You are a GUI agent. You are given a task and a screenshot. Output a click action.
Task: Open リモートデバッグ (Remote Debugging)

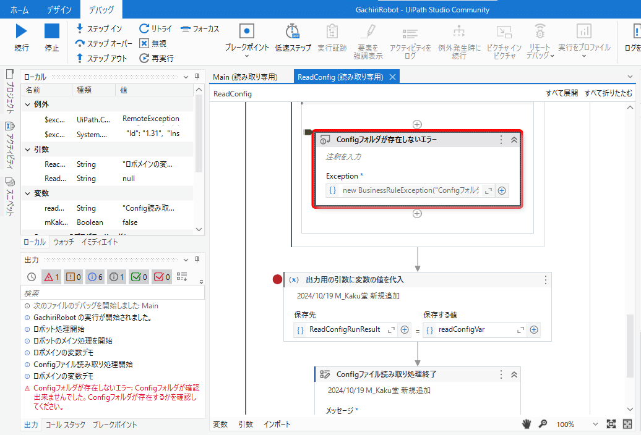coord(540,41)
